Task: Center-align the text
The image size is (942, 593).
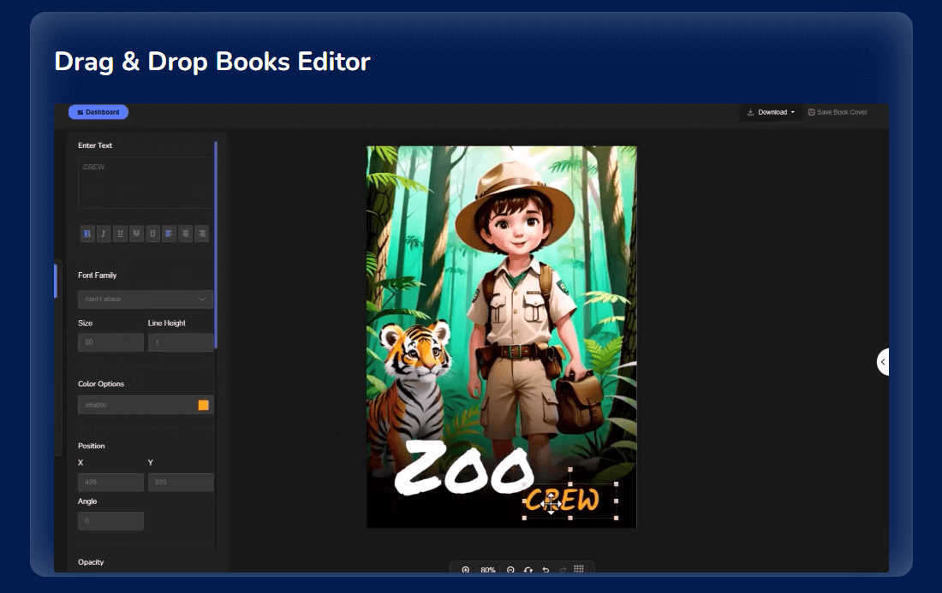Action: tap(185, 233)
